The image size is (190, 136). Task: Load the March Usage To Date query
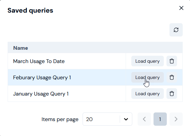(x=148, y=61)
